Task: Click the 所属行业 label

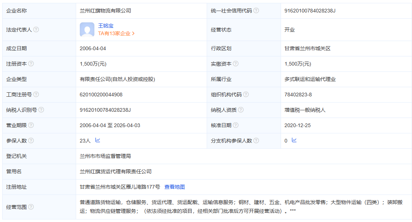Action: click(221, 79)
